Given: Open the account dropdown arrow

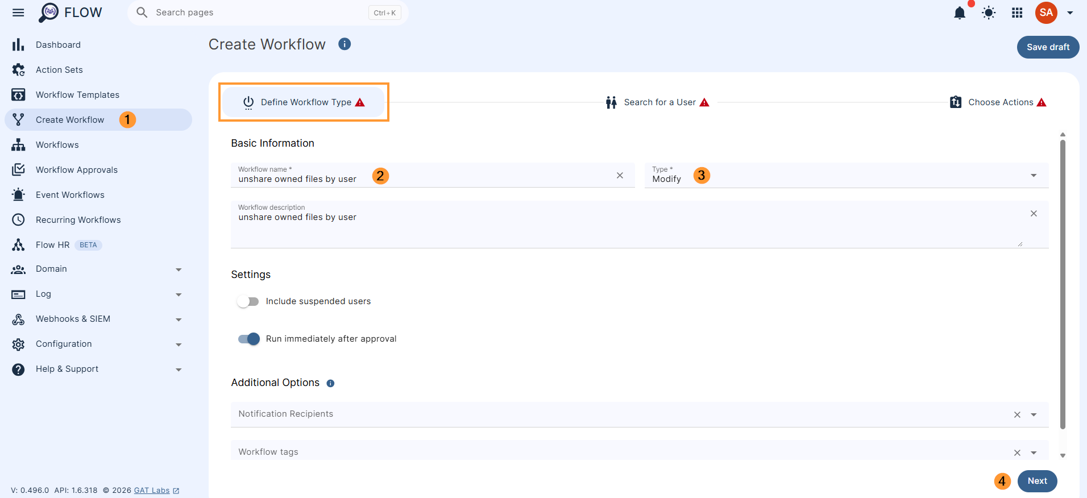Looking at the screenshot, I should pyautogui.click(x=1070, y=13).
